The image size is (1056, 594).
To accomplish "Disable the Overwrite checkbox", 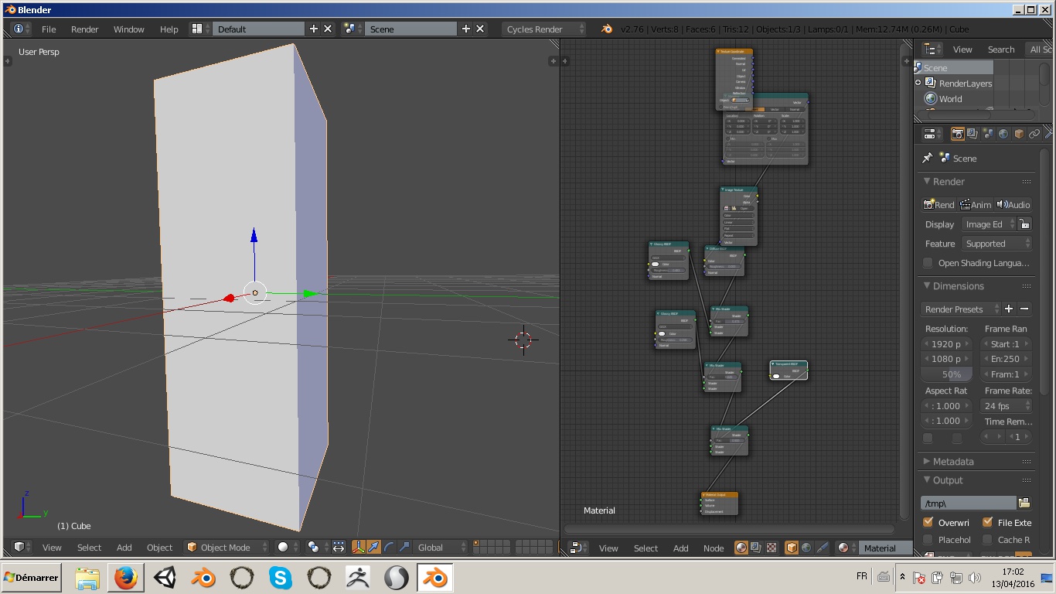I will 928,522.
